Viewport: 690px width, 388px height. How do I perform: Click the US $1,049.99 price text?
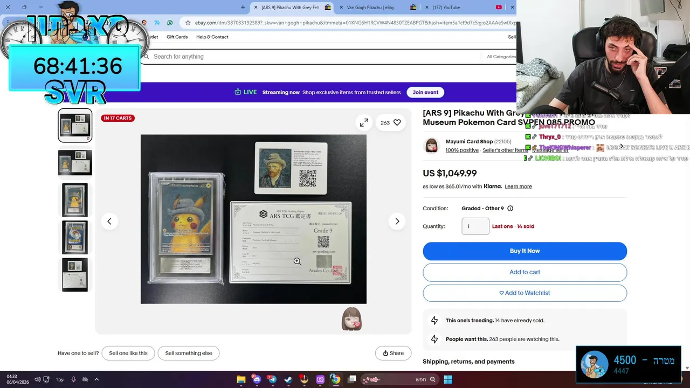[x=450, y=174]
